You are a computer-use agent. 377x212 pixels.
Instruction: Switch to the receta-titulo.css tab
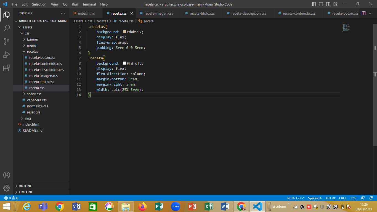202,13
